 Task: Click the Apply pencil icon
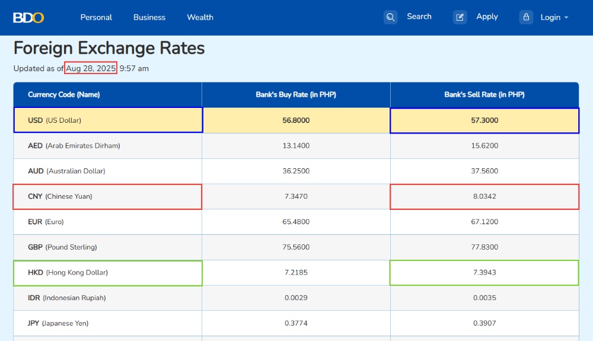pyautogui.click(x=460, y=17)
